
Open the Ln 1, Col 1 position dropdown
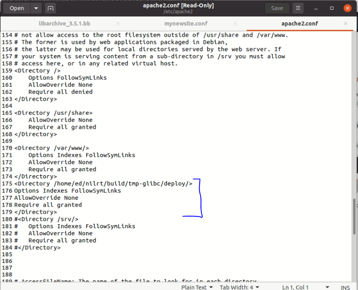[305, 287]
